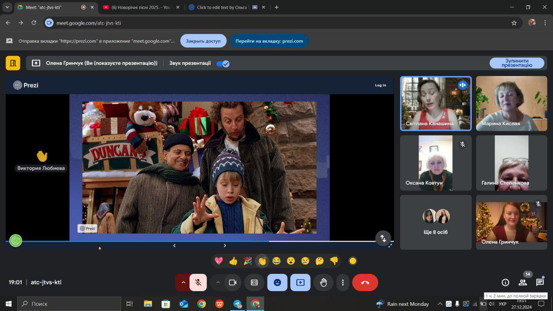Pick reaction skin tone yellow circle
Image resolution: width=553 pixels, height=311 pixels.
pos(353,261)
